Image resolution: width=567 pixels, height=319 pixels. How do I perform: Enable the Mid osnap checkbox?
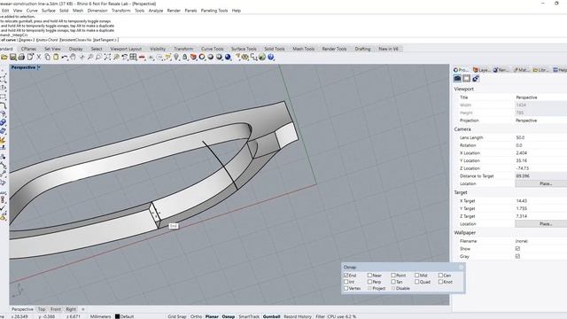[x=417, y=276]
